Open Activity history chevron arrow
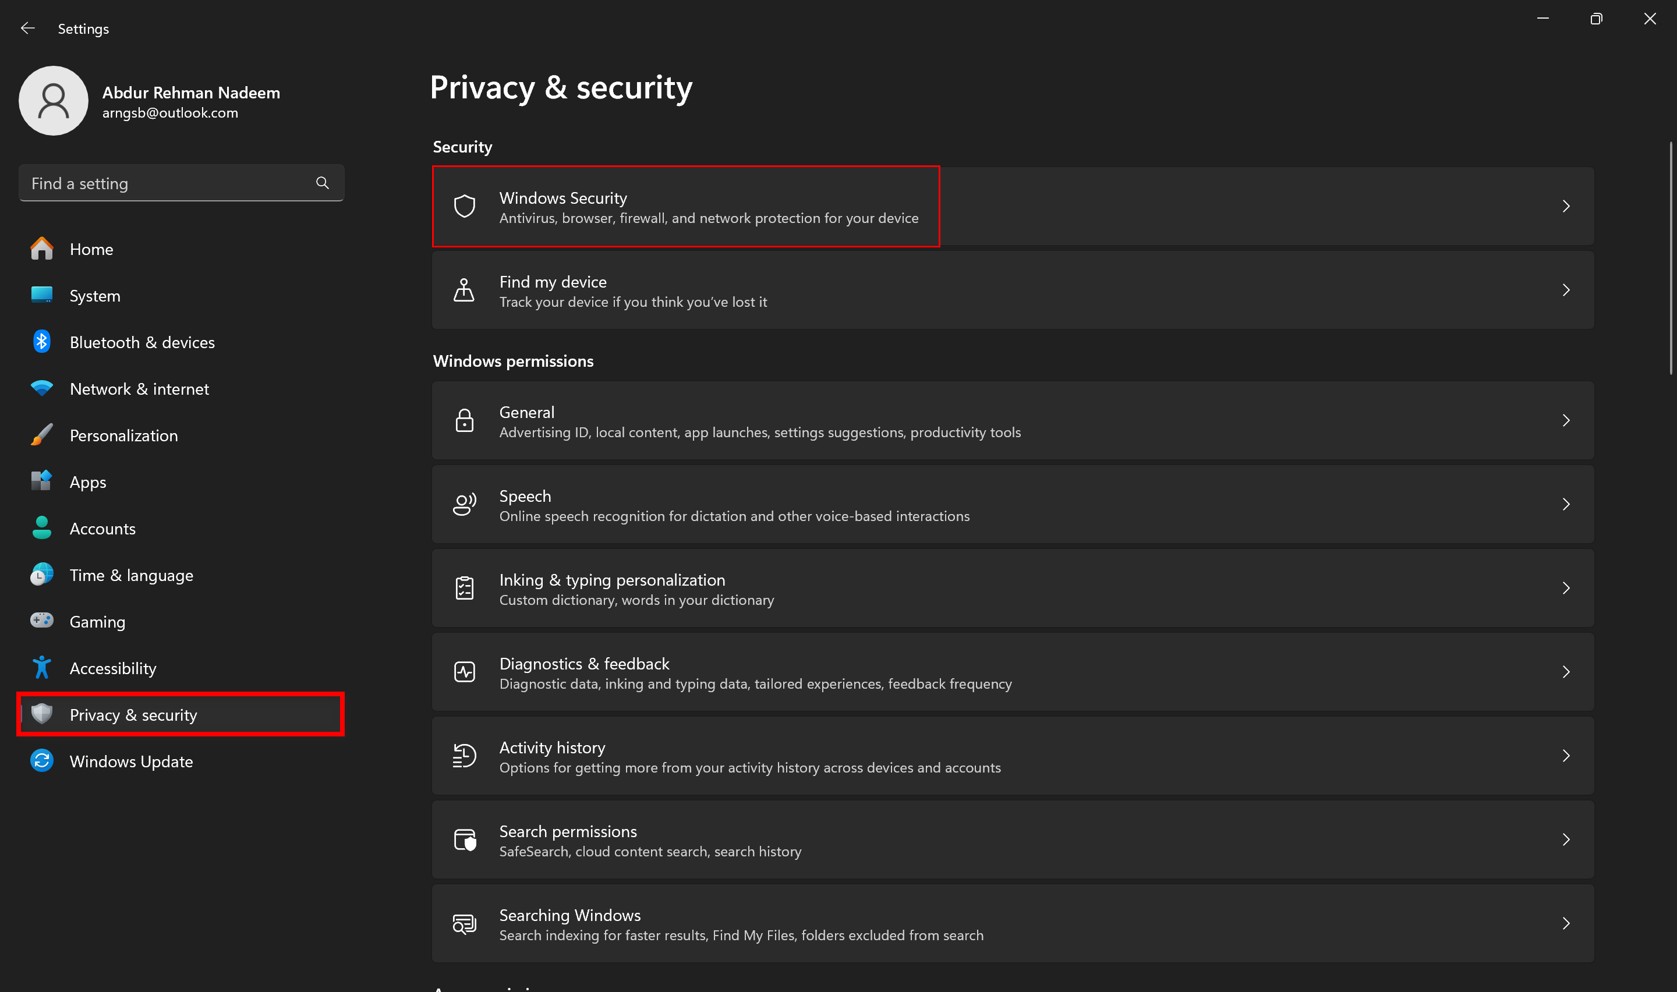1677x992 pixels. (1565, 756)
